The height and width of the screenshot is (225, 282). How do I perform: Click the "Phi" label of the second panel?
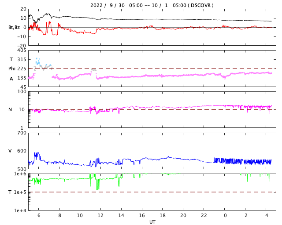(x=12, y=69)
